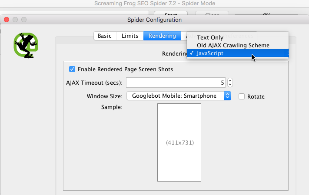Click the AJAX Timeout input field
309x195 pixels.
(176, 83)
